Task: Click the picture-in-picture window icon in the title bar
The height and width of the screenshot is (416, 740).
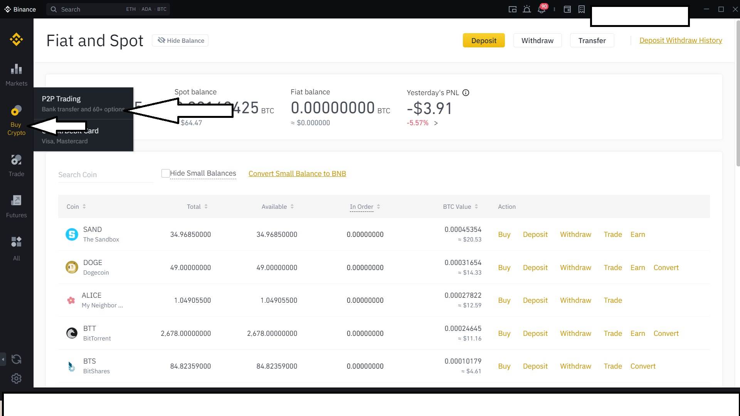Action: coord(512,9)
